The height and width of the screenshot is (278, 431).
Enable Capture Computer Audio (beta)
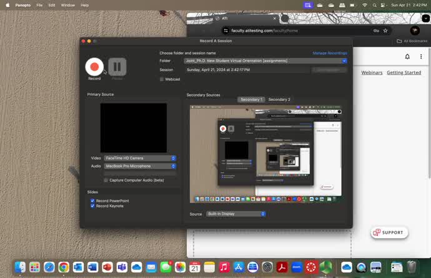tap(106, 180)
